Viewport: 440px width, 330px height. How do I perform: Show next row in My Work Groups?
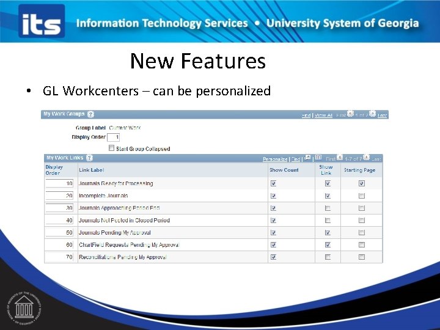(x=372, y=114)
